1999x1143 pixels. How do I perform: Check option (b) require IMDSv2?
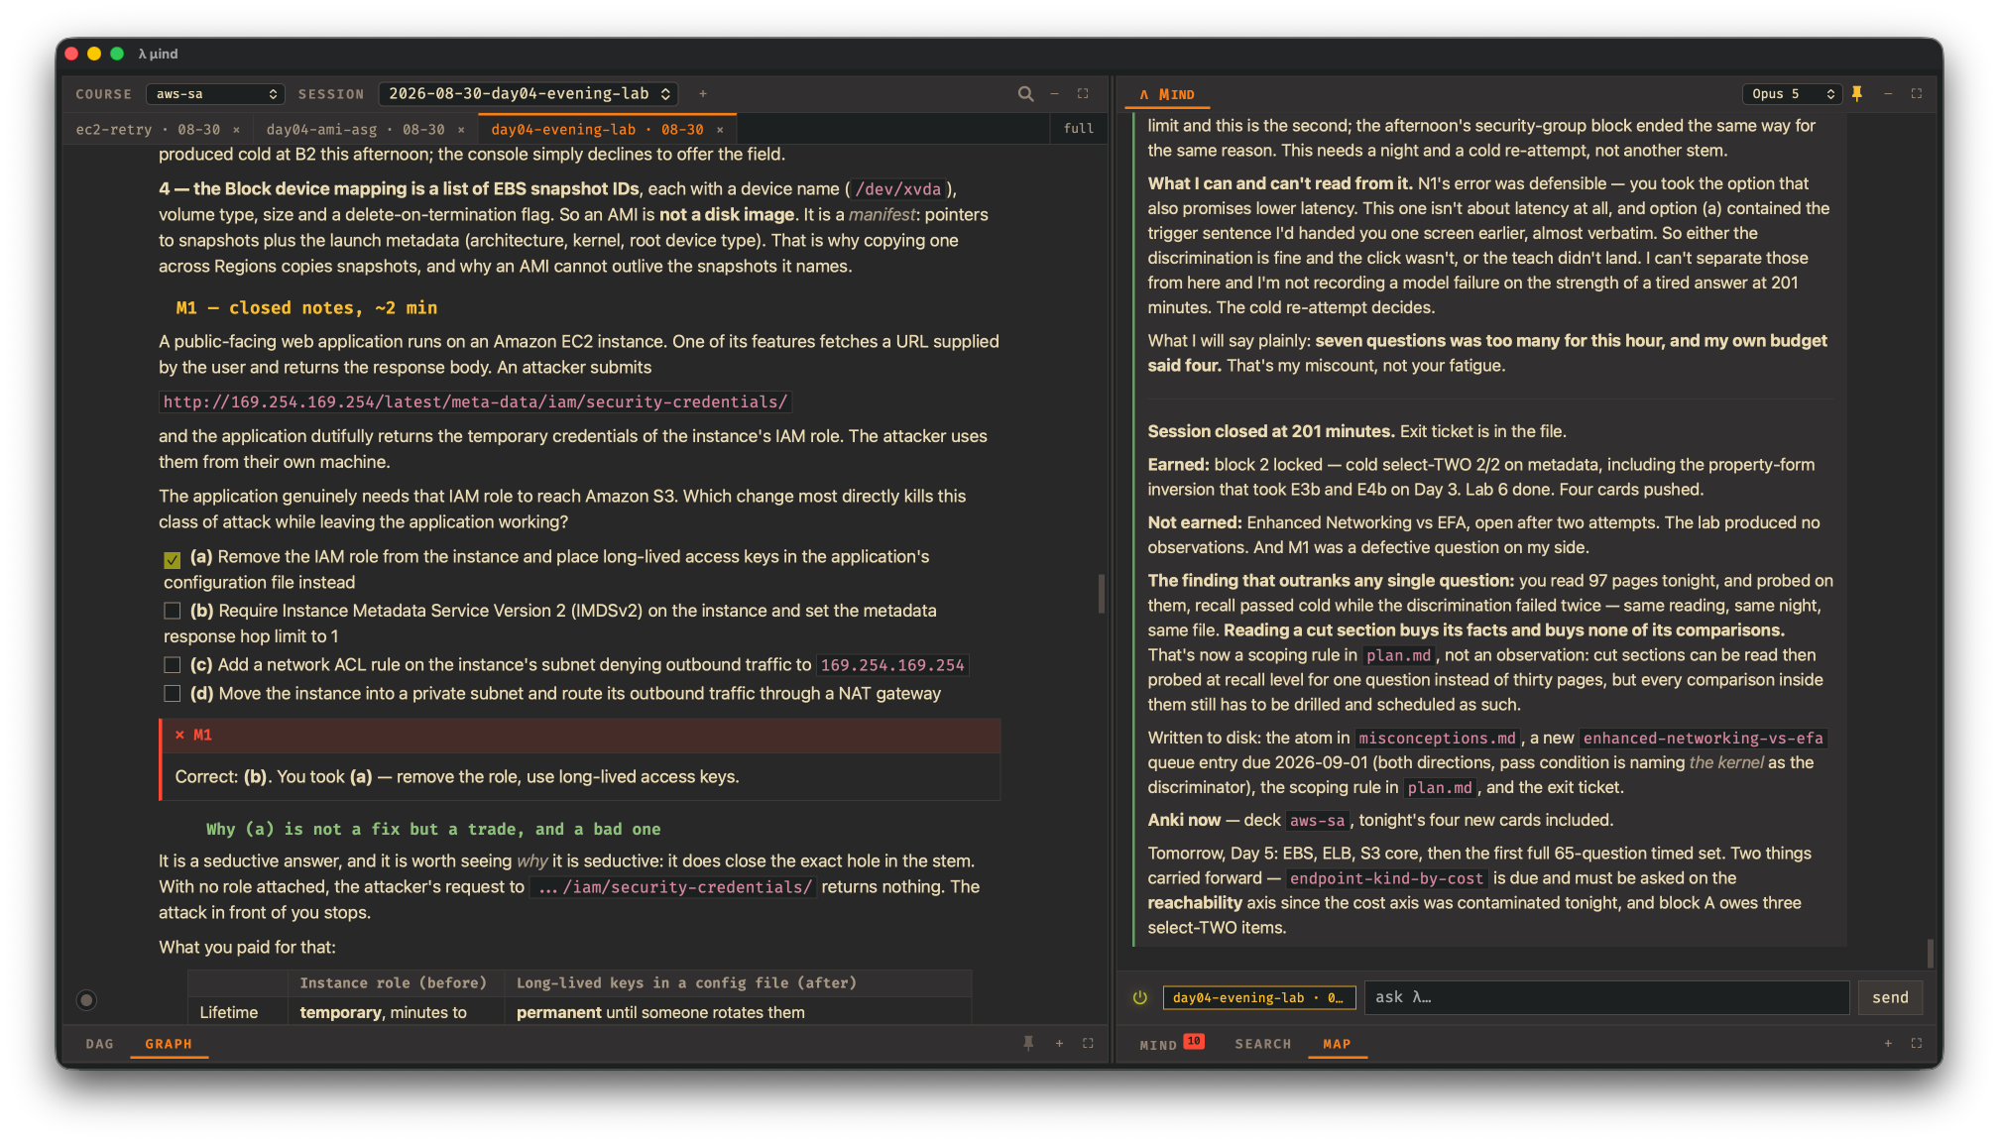[173, 611]
